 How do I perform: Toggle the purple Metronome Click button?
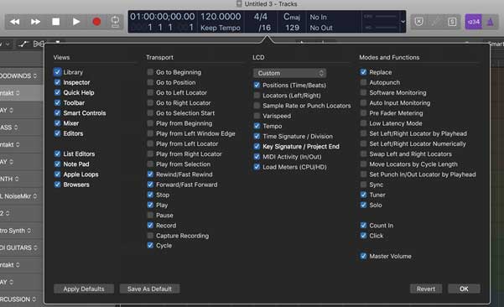pyautogui.click(x=491, y=22)
